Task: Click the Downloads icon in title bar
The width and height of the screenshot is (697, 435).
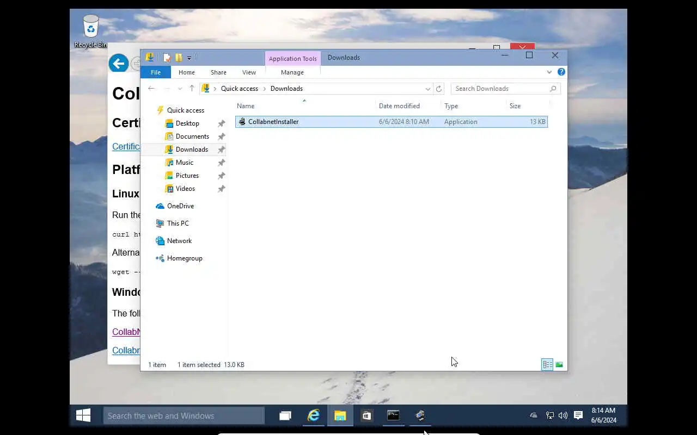Action: pyautogui.click(x=149, y=57)
